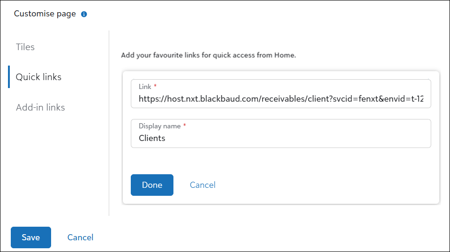This screenshot has width=450, height=252.
Task: Select the Quick links tab
Action: 38,77
